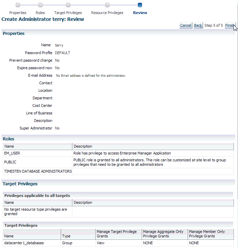This screenshot has height=248, width=238.
Task: Click the Roles step marker icon
Action: 40,5
